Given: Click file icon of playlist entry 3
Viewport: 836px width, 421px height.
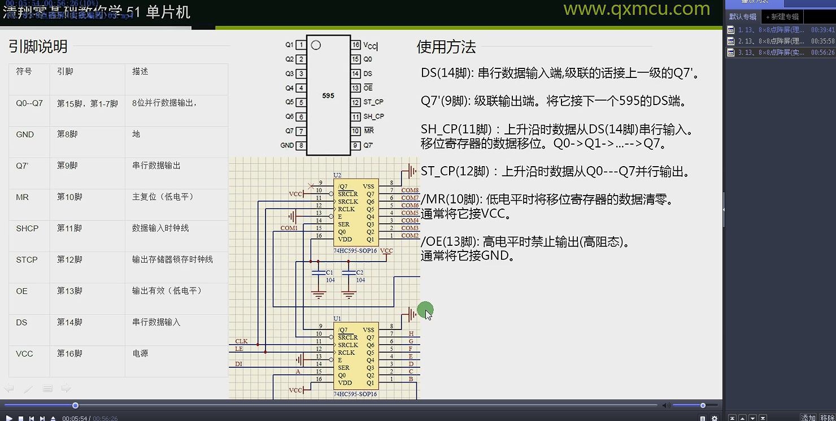Looking at the screenshot, I should tap(730, 52).
